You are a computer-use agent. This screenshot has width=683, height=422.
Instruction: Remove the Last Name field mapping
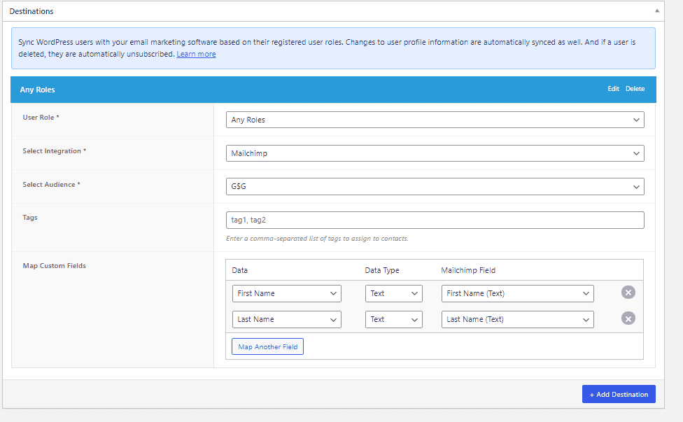[x=628, y=318]
